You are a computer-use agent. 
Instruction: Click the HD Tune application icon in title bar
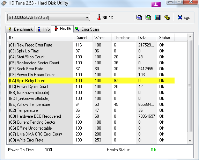click(x=4, y=3)
